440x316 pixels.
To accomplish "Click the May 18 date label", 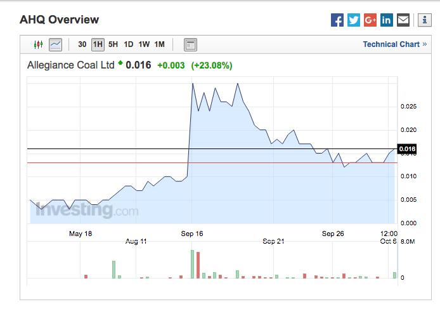I will [81, 234].
